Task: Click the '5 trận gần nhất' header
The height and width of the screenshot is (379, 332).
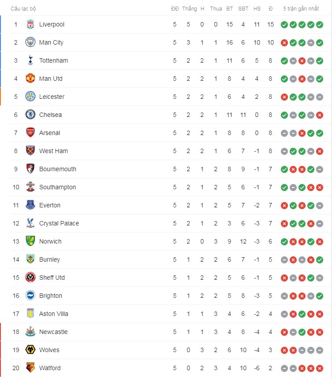Action: [x=301, y=9]
